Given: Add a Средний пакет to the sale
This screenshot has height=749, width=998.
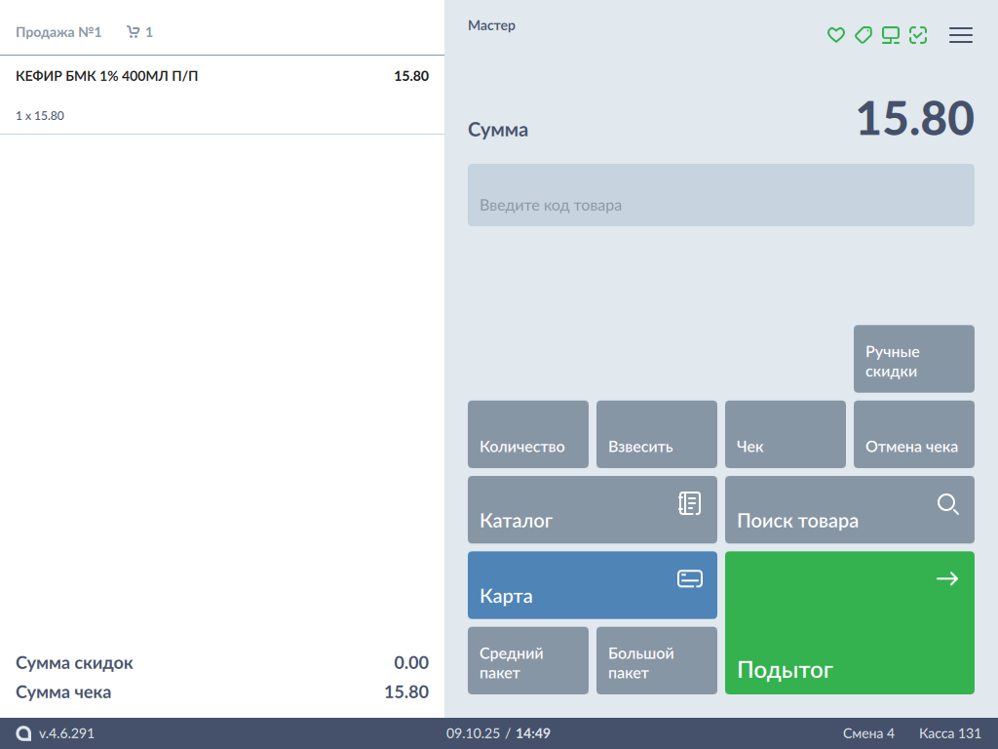Looking at the screenshot, I should (528, 660).
